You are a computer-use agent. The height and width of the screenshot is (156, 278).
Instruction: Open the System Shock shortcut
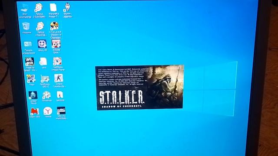coord(33,97)
